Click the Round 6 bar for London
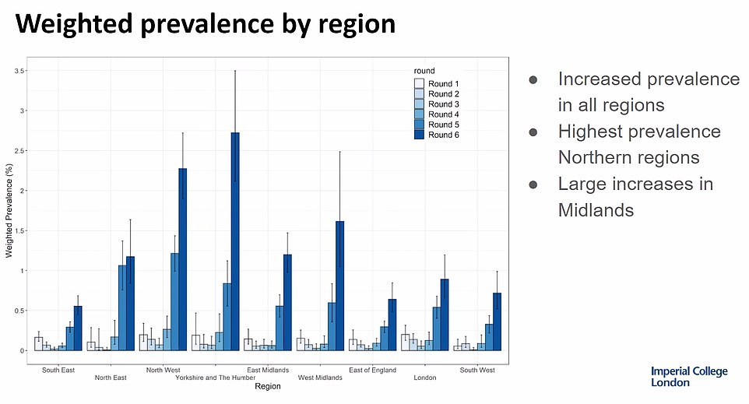The height and width of the screenshot is (404, 749). pos(444,314)
